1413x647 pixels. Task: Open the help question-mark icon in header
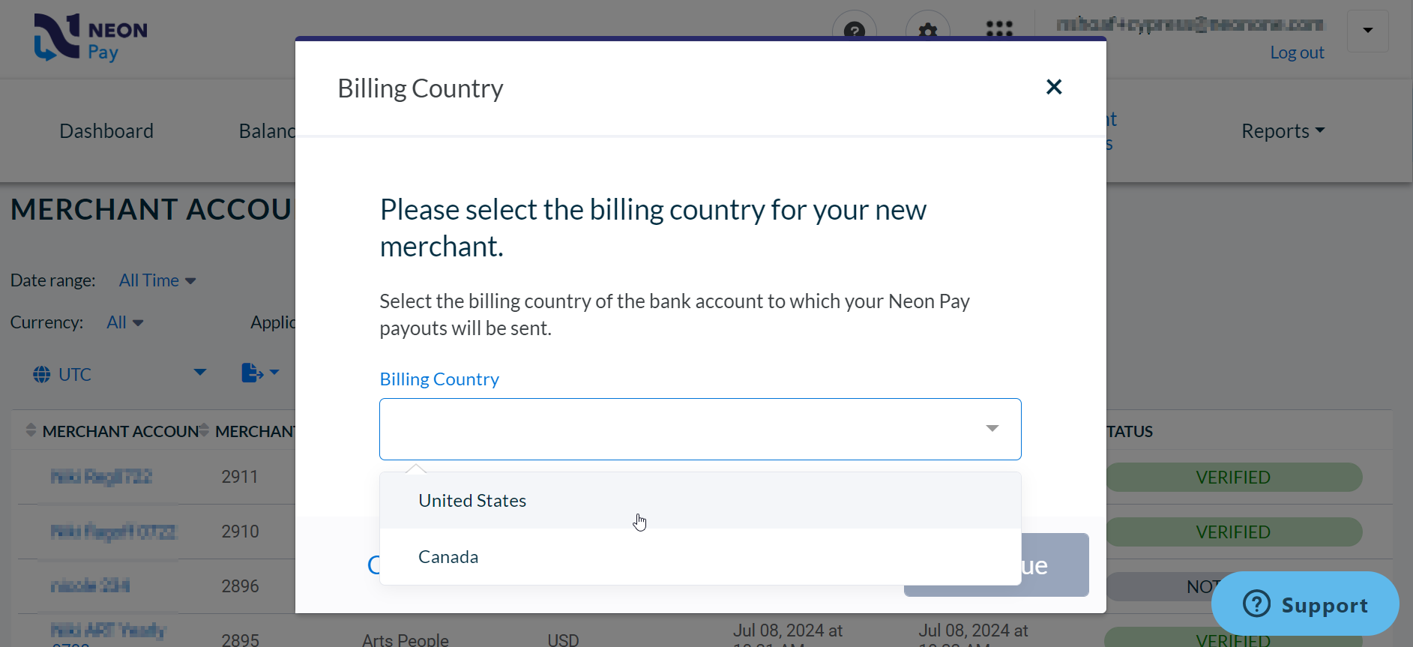(855, 31)
